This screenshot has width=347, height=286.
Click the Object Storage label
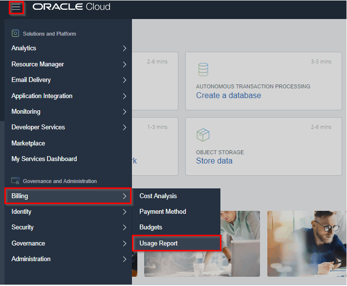click(x=220, y=152)
